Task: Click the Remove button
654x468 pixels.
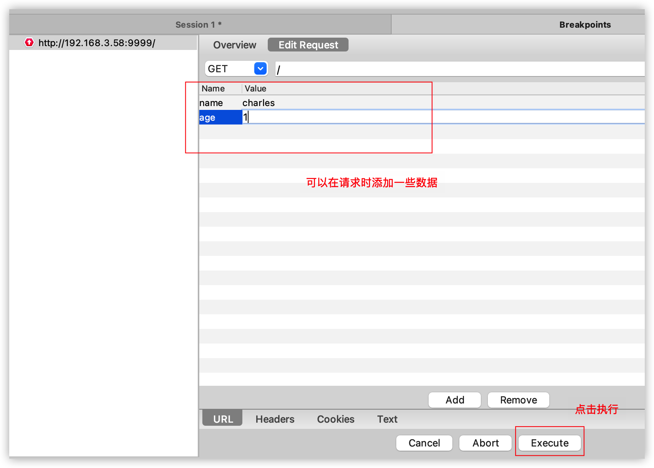Action: pos(518,400)
